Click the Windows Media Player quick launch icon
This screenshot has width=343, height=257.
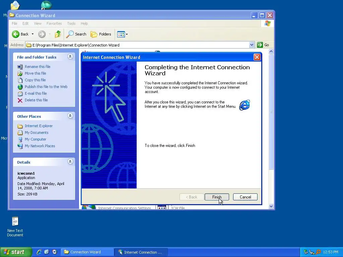(x=54, y=252)
